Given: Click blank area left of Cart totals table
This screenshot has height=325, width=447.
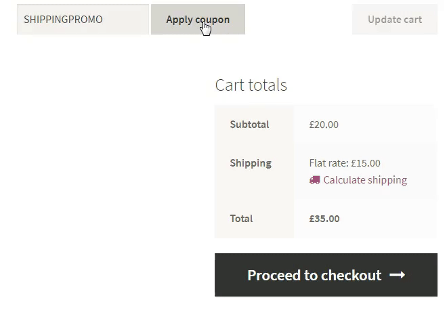Looking at the screenshot, I should tap(108, 171).
